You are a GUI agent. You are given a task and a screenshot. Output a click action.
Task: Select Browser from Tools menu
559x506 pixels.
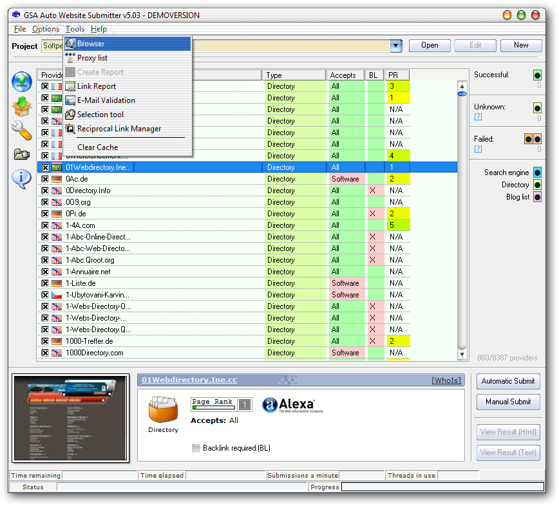pos(128,44)
